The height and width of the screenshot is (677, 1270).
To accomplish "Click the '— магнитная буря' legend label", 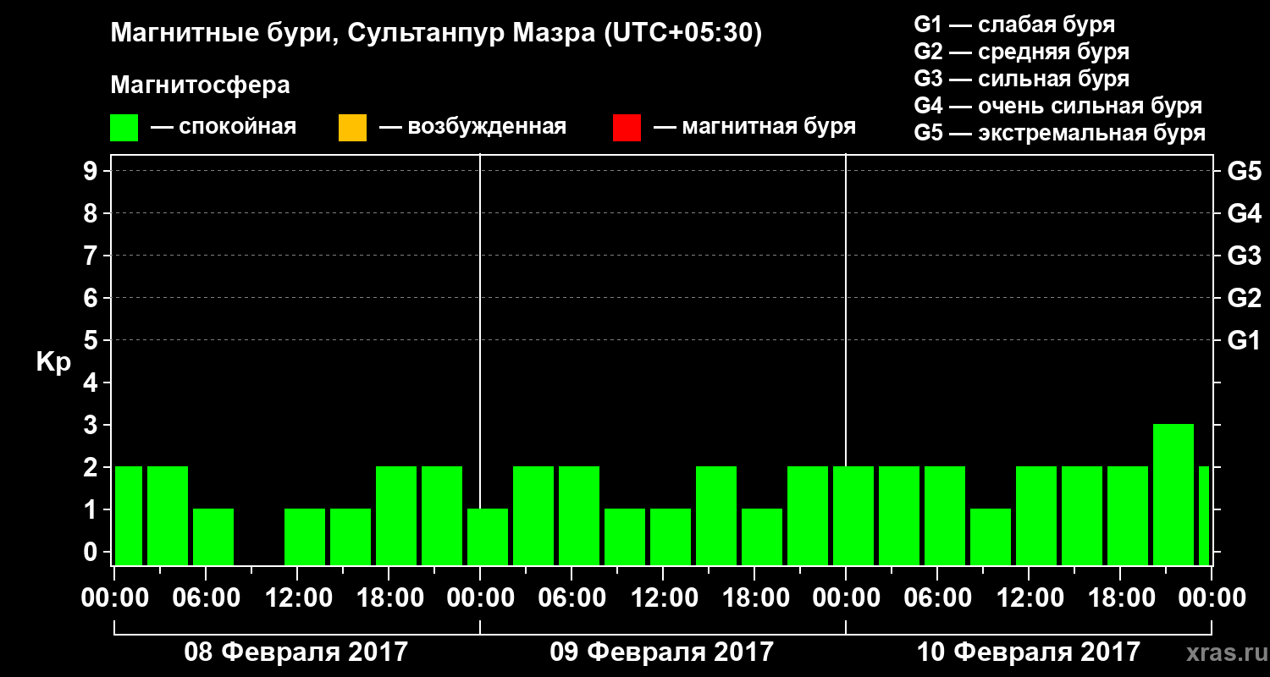I will click(754, 128).
